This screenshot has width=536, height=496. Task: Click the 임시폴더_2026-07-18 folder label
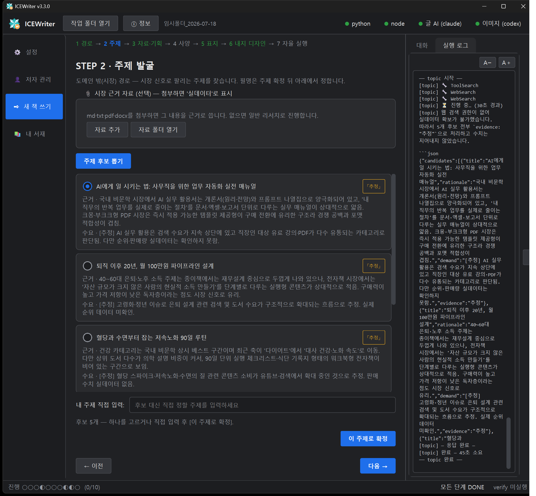coord(190,24)
